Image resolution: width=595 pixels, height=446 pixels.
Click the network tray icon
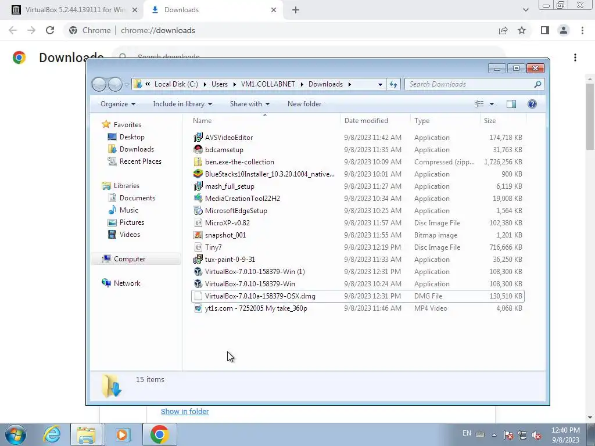(522, 436)
